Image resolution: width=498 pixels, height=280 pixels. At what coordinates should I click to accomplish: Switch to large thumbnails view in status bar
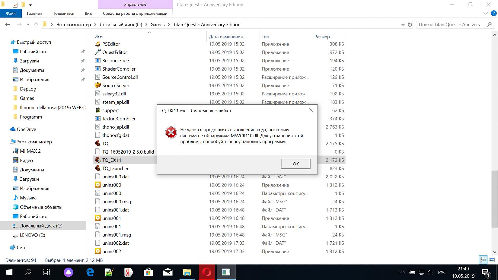pyautogui.click(x=492, y=260)
